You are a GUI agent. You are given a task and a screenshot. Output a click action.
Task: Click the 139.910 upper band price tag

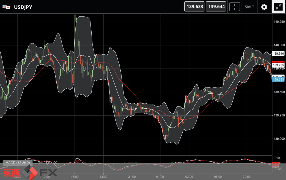click(278, 53)
